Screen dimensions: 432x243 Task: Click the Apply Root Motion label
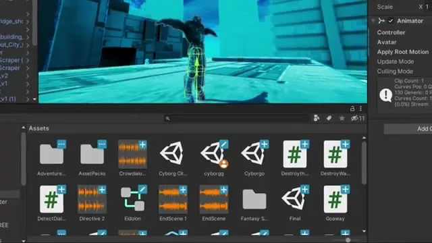click(x=403, y=52)
